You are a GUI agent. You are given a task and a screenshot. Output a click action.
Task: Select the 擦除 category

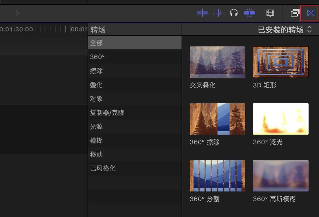coord(135,71)
